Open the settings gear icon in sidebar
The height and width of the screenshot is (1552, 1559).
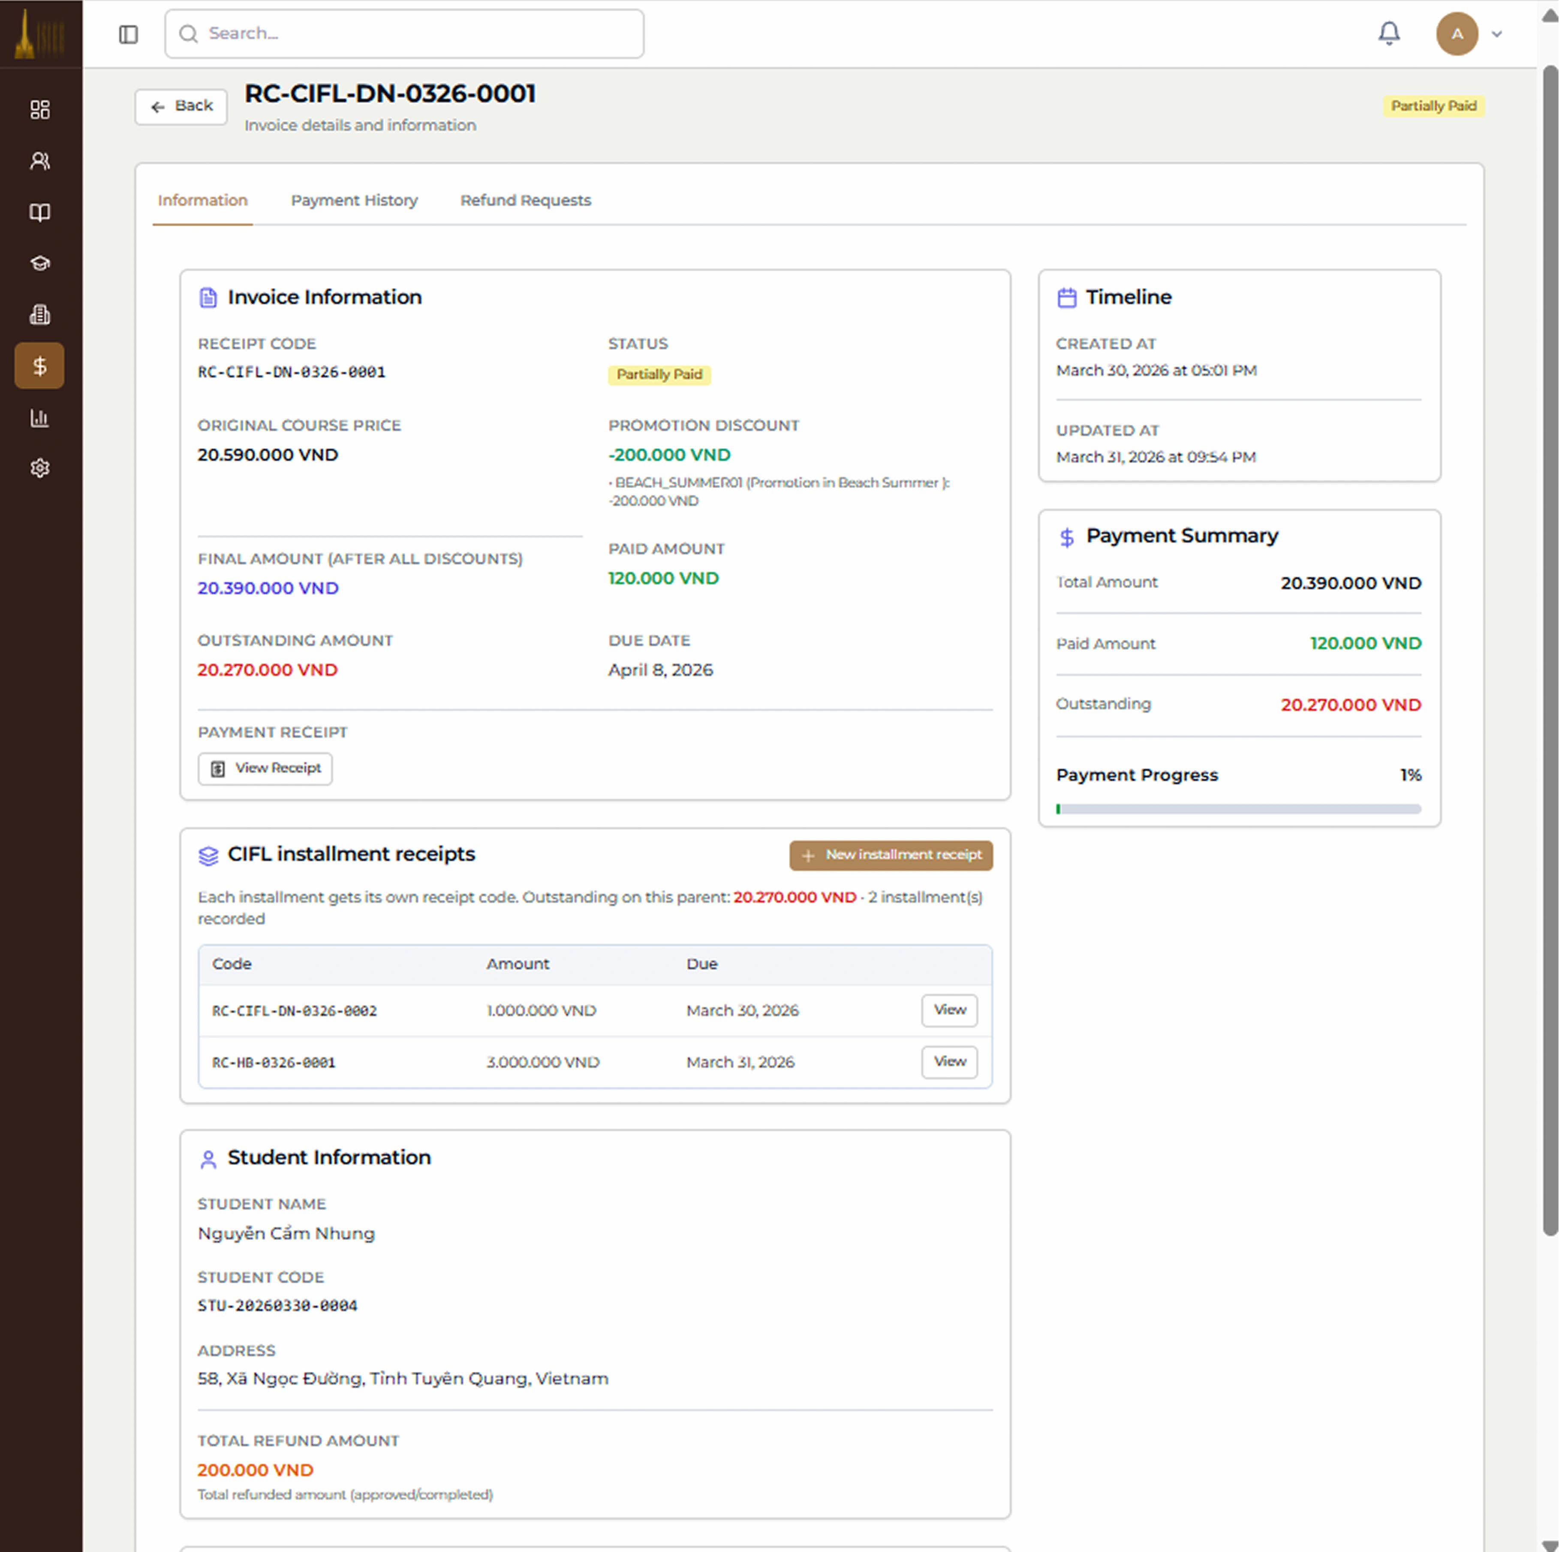[x=39, y=468]
